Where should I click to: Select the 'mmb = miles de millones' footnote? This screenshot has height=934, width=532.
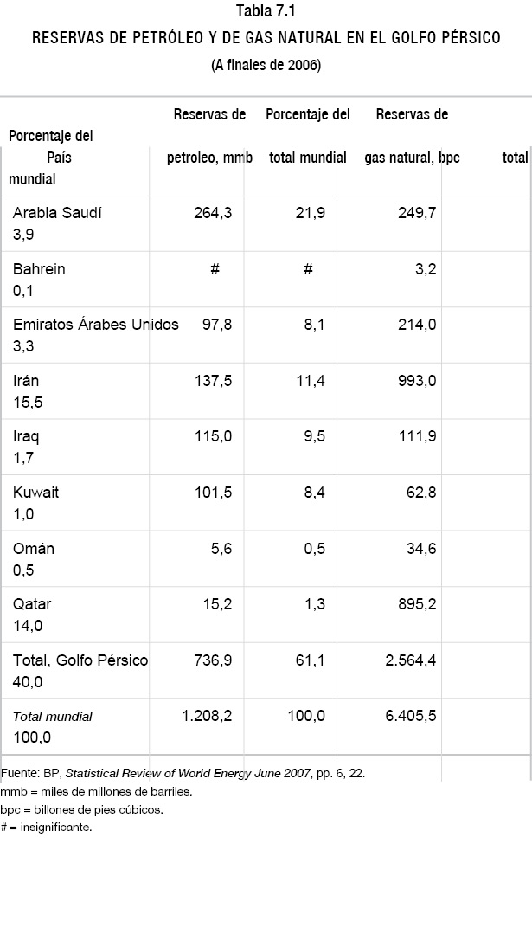click(96, 792)
